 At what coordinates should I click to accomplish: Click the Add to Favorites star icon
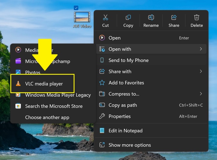click(102, 83)
